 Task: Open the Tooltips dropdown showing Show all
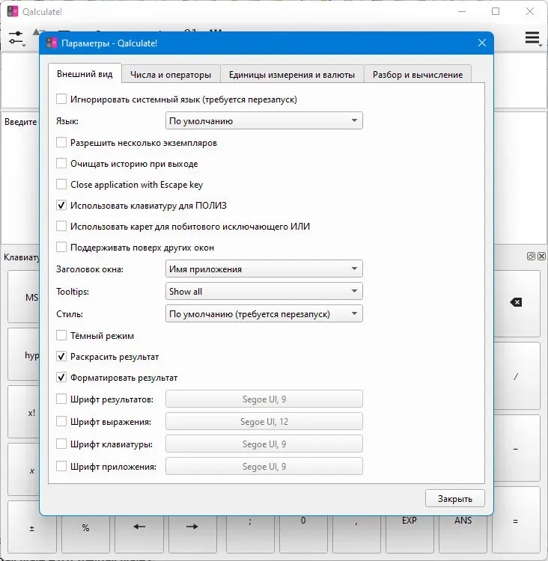pos(264,291)
